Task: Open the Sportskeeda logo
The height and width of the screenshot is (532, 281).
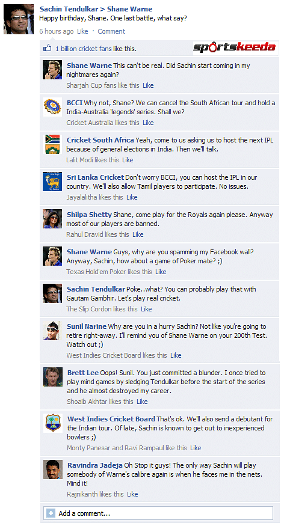Action: tap(235, 47)
